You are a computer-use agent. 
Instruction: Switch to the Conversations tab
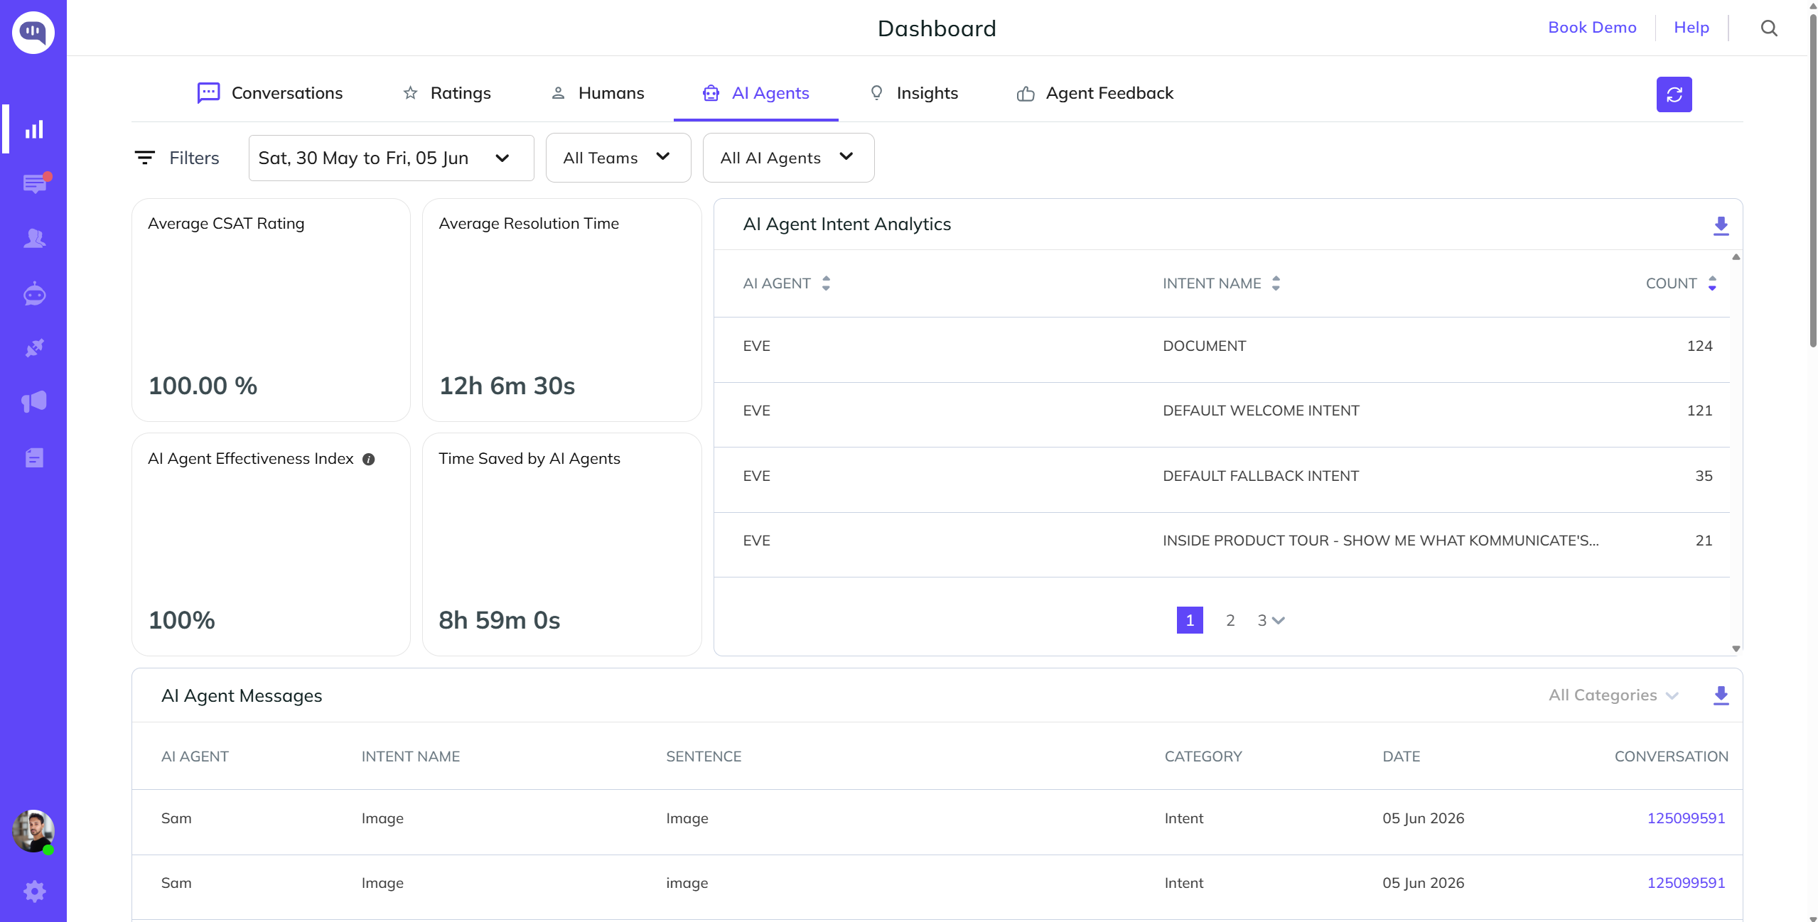(270, 93)
